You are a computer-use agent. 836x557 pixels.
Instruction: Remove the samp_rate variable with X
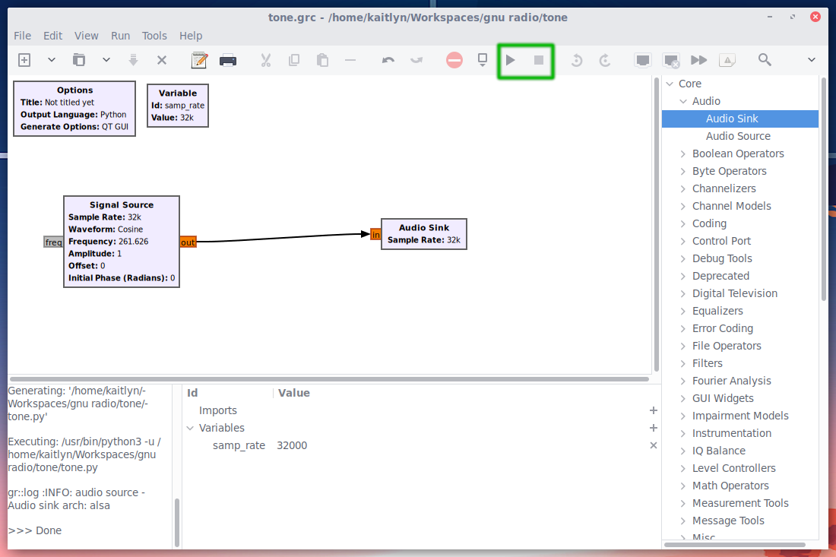653,445
